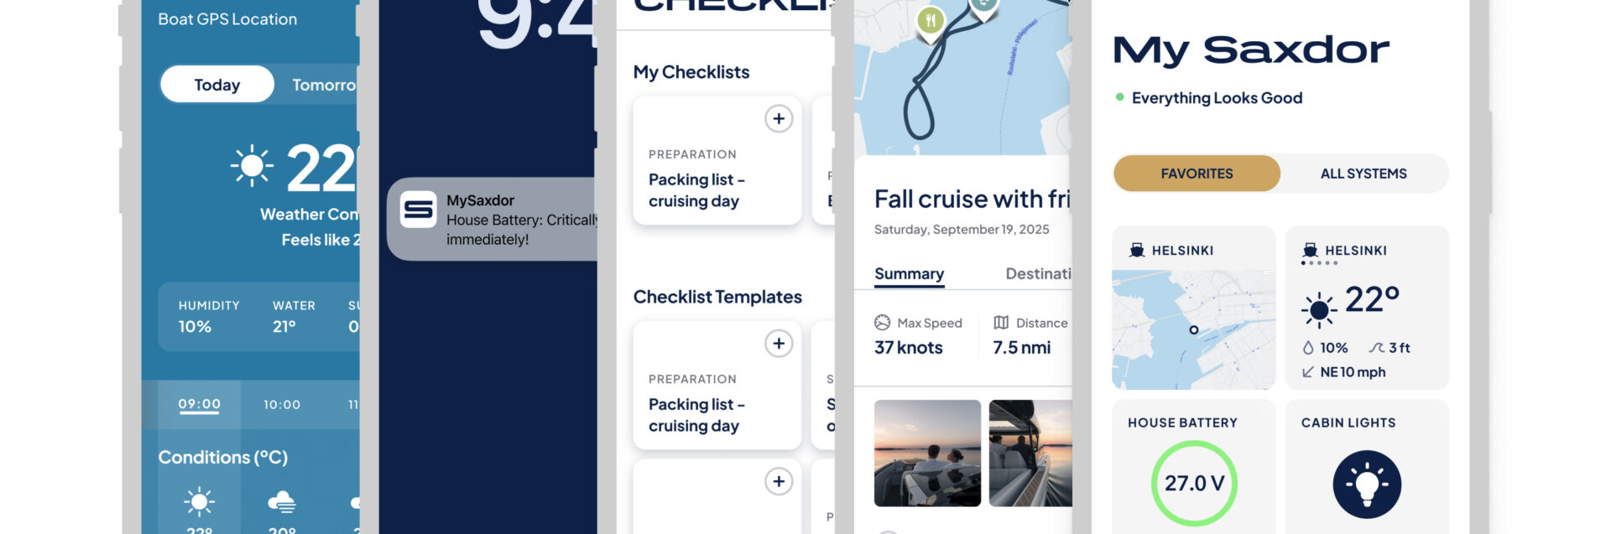Tap the Cabin Lights bulb icon
Screen dimensions: 1611x534
(x=1367, y=485)
